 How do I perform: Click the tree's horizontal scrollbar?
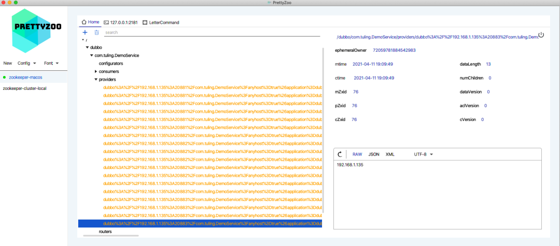(111, 235)
